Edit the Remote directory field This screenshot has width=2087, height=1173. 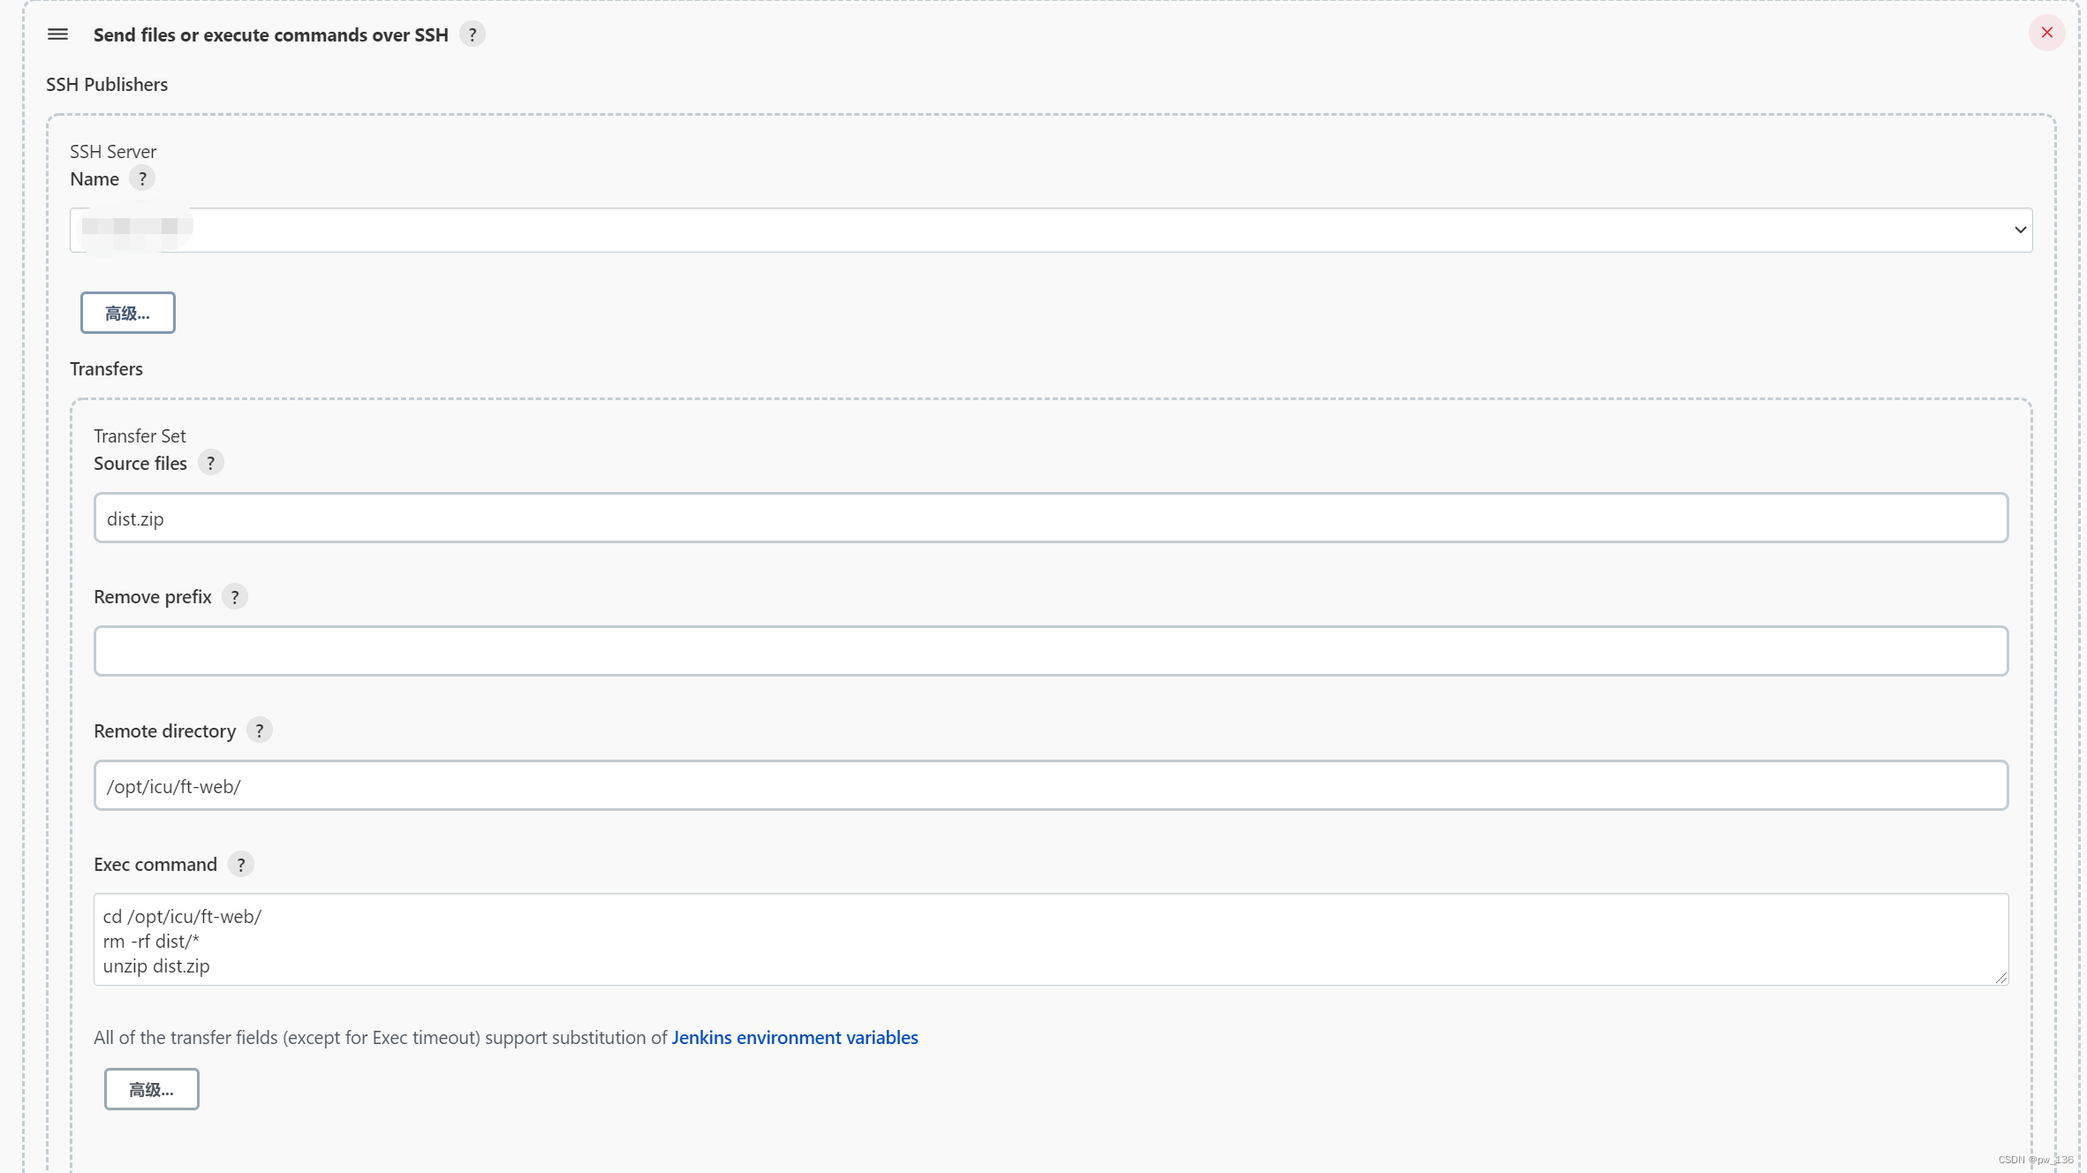1050,786
